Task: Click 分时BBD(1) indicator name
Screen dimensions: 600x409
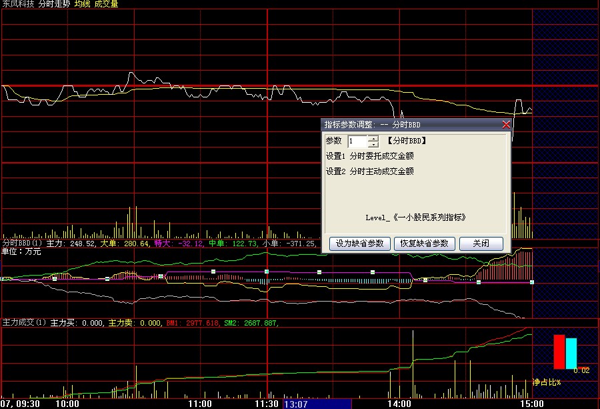Action: click(22, 243)
